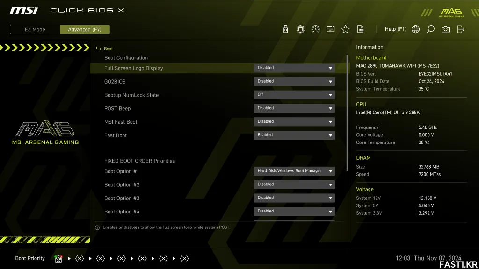Click the Boot Priority label in bottom bar
Viewport: 479px width, 269px height.
pyautogui.click(x=30, y=258)
